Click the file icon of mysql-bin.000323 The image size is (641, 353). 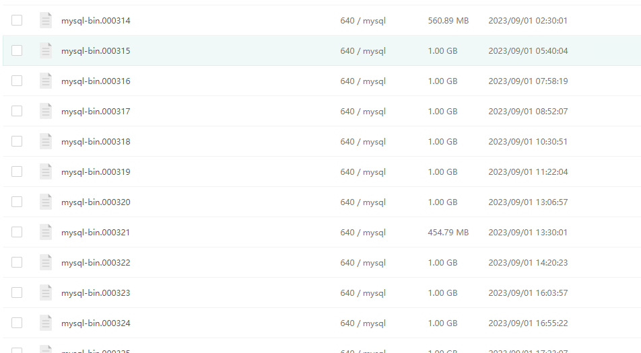pos(46,292)
